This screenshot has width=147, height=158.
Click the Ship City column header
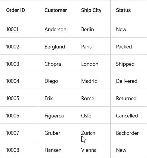point(93,10)
